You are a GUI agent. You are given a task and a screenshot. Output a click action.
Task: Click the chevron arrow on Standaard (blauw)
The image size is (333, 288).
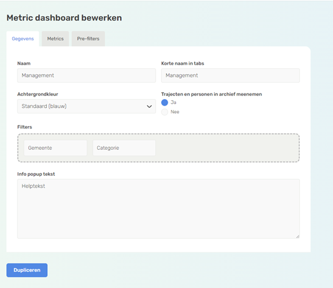tap(150, 106)
